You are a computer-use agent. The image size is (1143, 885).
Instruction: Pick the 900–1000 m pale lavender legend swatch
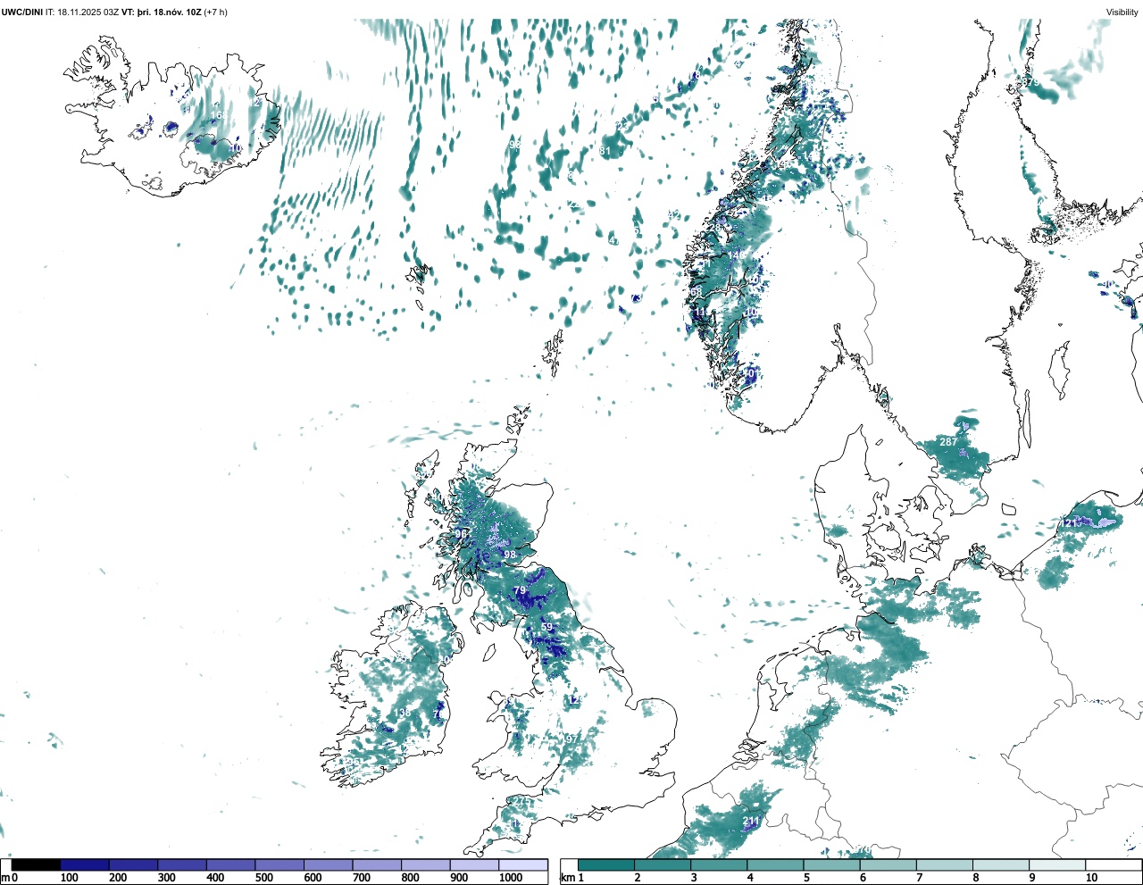pos(474,864)
